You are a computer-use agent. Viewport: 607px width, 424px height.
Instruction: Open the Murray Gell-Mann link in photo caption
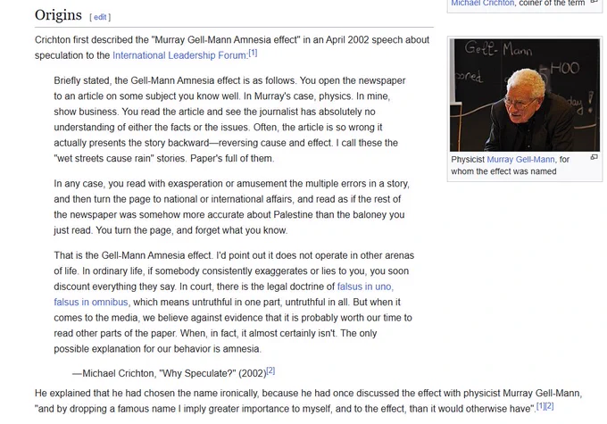[x=520, y=159]
